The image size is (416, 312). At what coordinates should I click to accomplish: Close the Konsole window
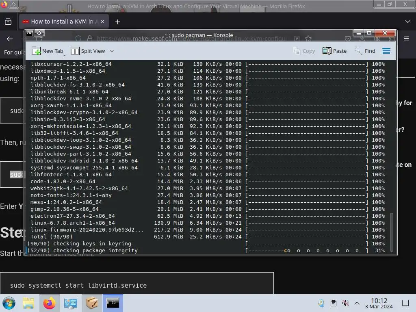385,33
